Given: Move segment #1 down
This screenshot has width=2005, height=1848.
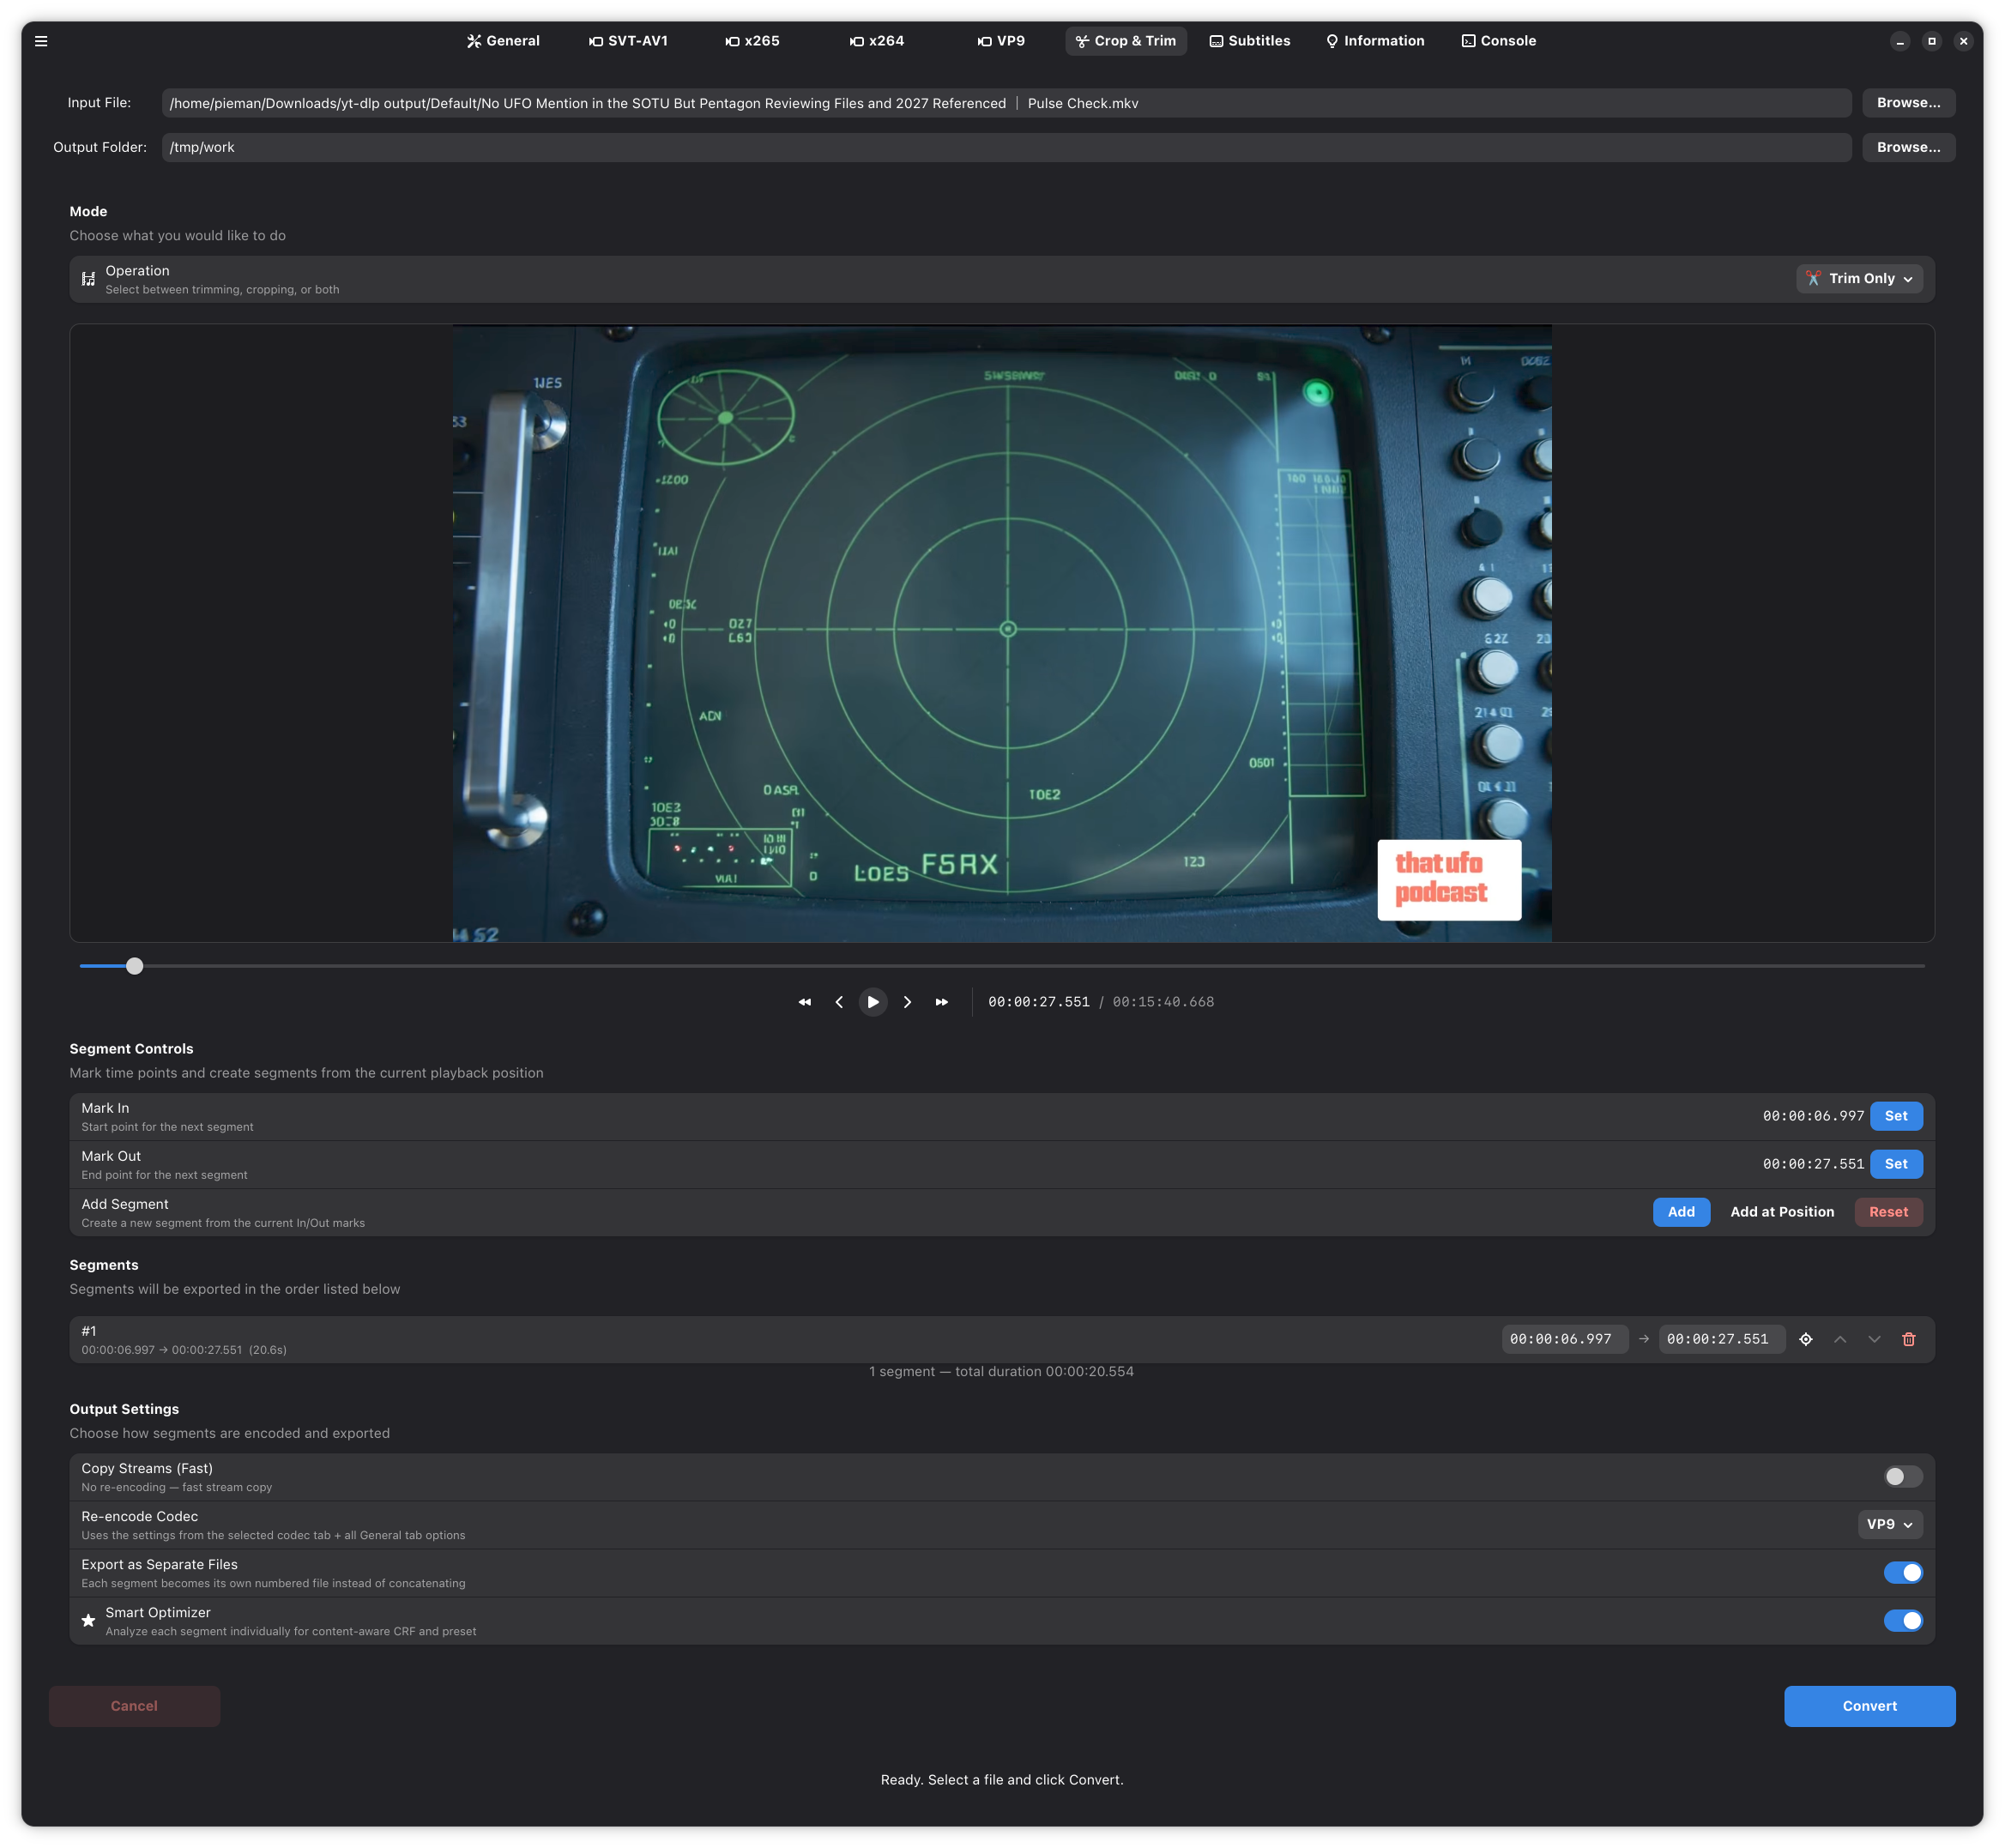Looking at the screenshot, I should (x=1874, y=1339).
